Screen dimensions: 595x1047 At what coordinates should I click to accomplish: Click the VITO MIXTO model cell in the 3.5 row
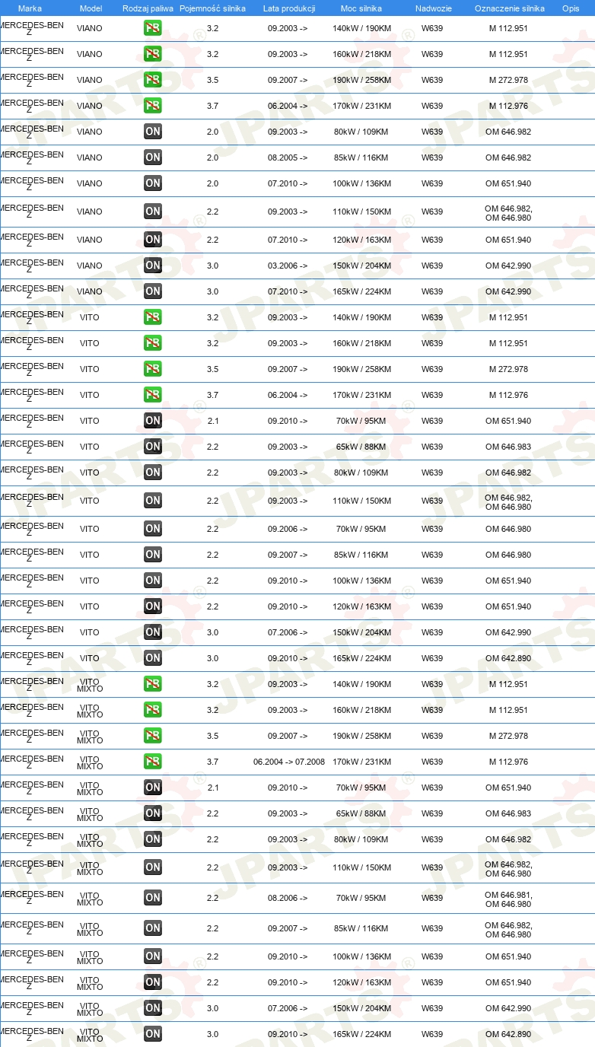click(x=90, y=737)
